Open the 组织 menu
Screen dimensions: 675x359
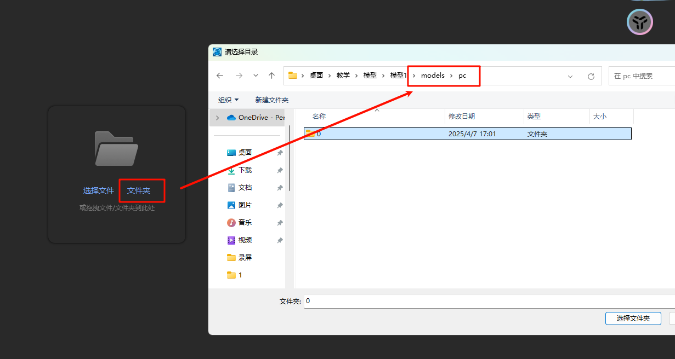(x=228, y=100)
